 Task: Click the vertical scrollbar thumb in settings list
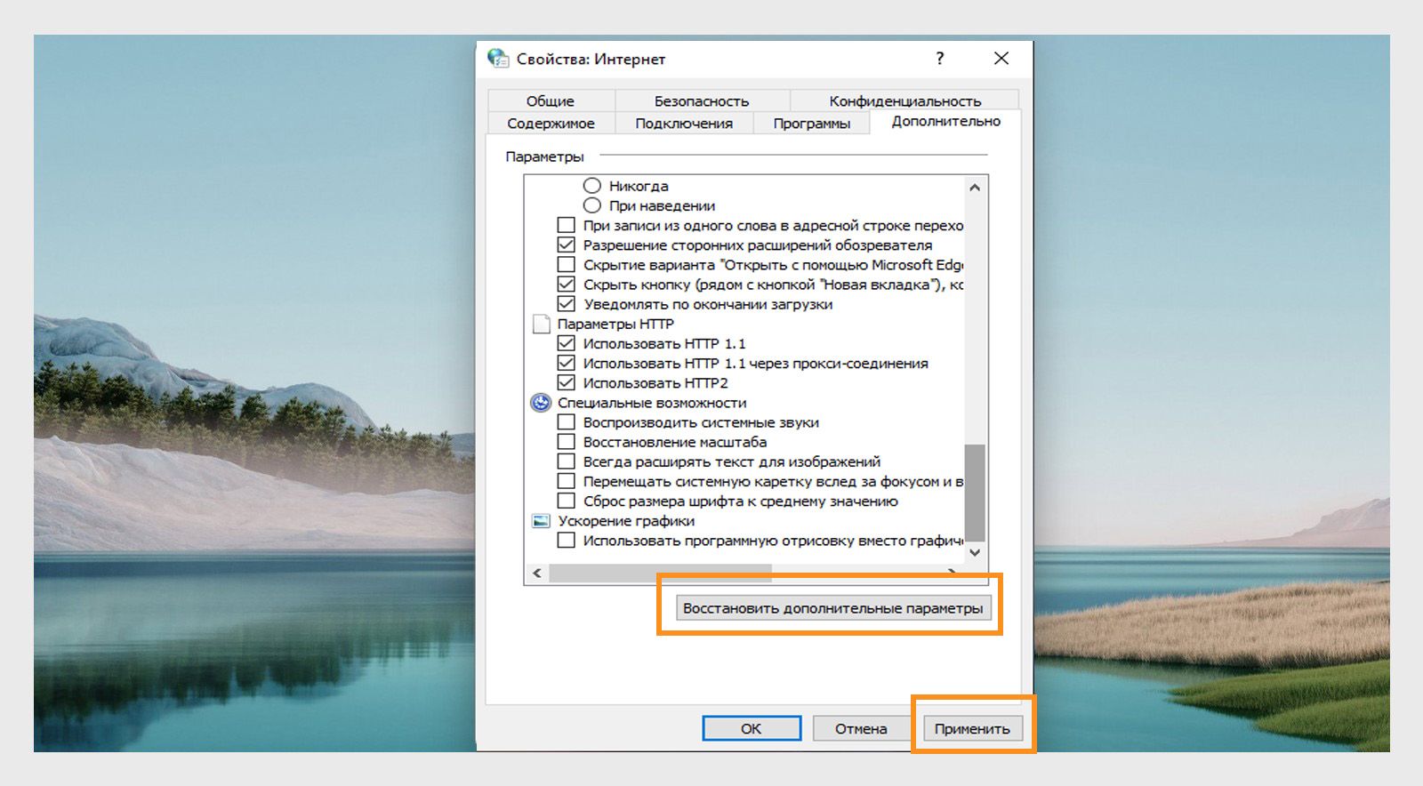coord(975,492)
